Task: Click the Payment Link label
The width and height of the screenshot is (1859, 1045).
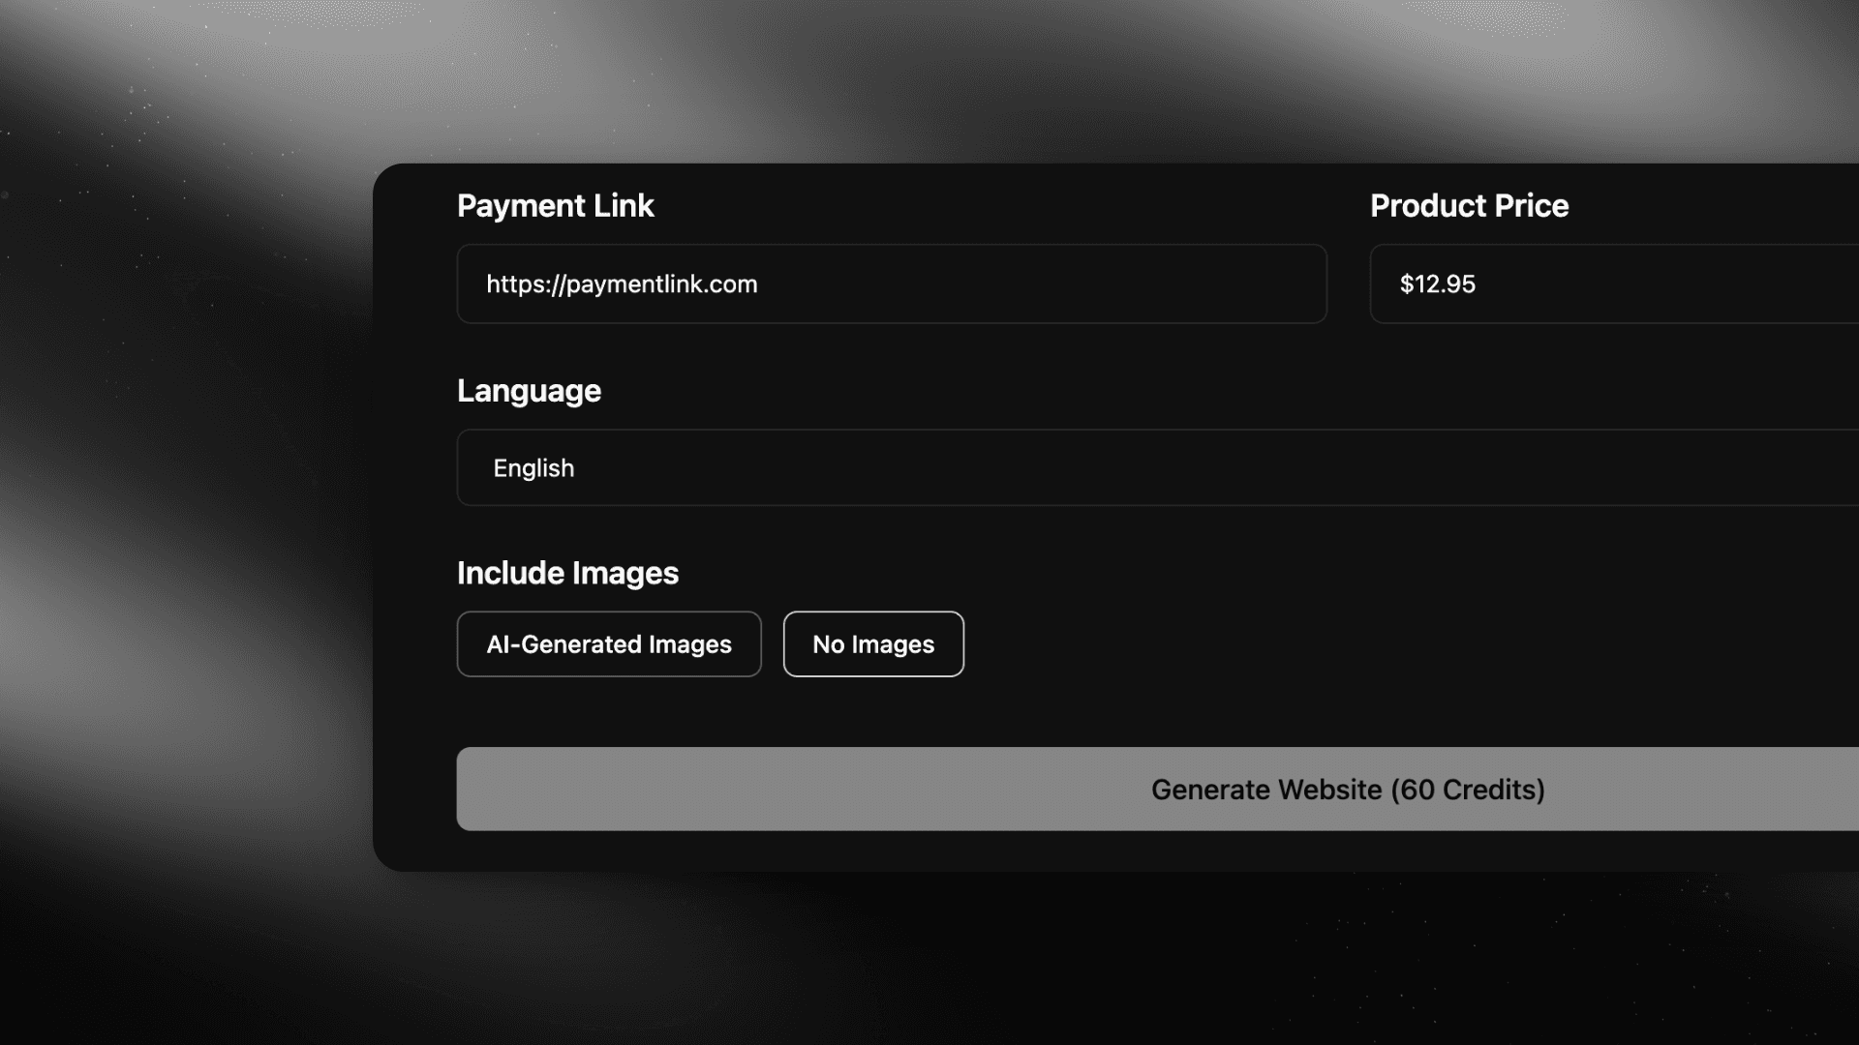Action: (x=555, y=206)
